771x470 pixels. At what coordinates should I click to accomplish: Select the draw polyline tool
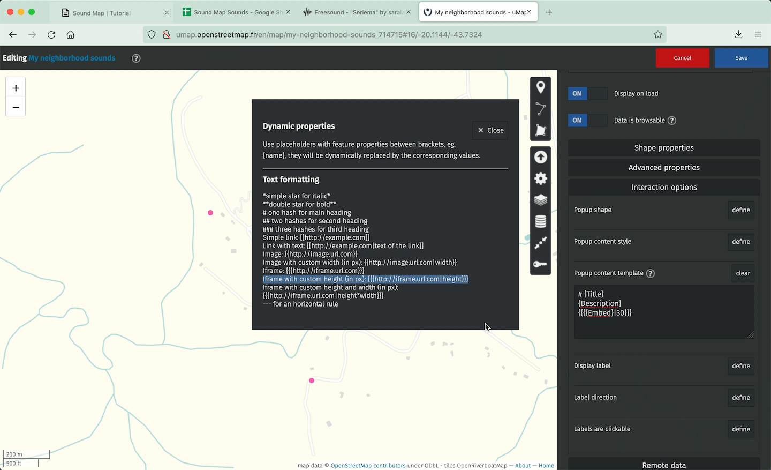[x=540, y=109]
